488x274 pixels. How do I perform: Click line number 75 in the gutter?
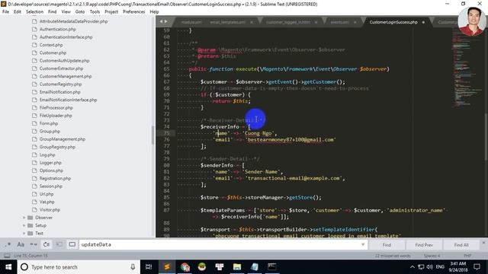[x=166, y=133]
